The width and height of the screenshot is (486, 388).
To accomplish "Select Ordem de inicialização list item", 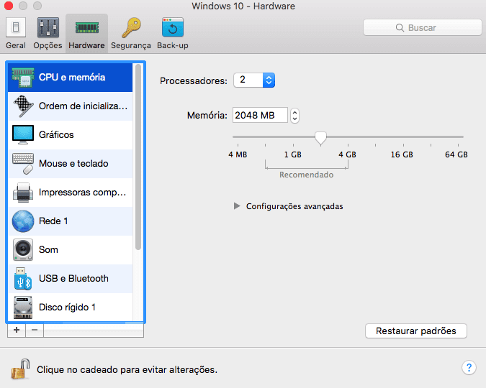I will point(71,106).
